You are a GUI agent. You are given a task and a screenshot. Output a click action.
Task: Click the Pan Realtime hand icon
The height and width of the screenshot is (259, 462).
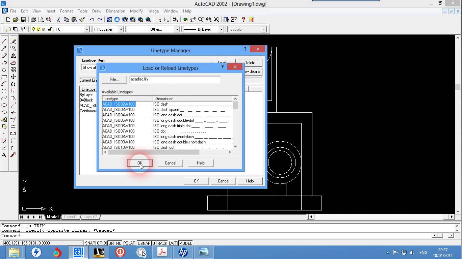(193, 20)
